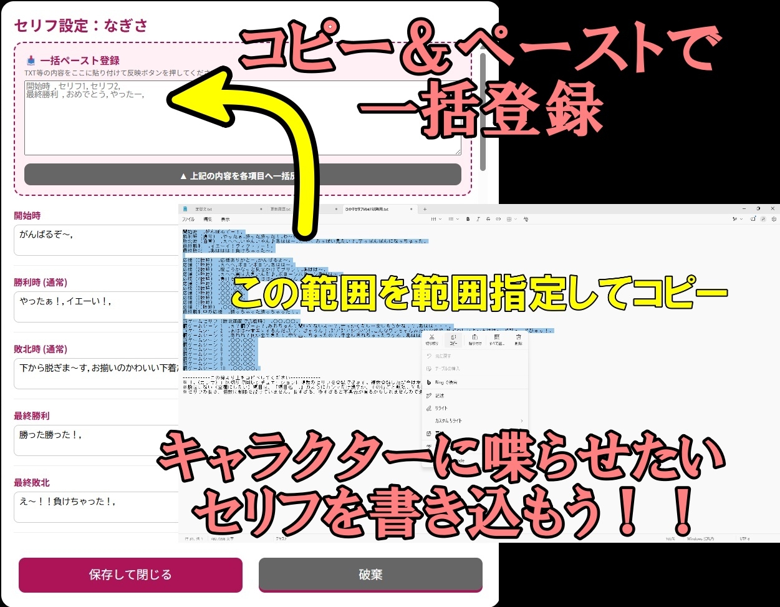The width and height of the screenshot is (780, 607).
Task: Click the dialog's vertical scrollbar
Action: point(483,112)
